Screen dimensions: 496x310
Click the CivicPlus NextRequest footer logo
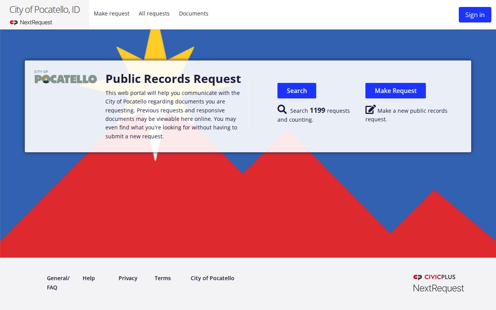[438, 283]
